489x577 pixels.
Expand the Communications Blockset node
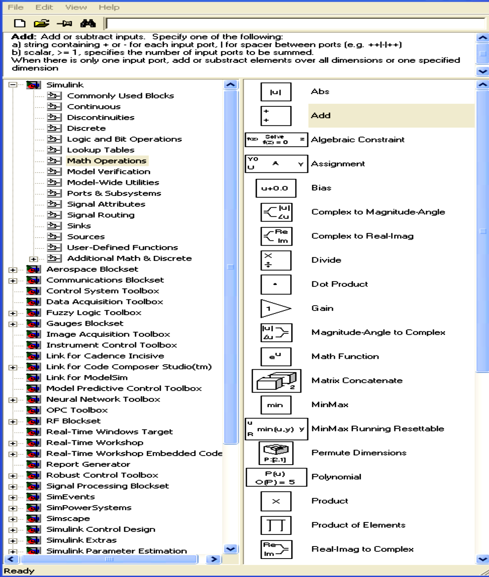(x=13, y=281)
